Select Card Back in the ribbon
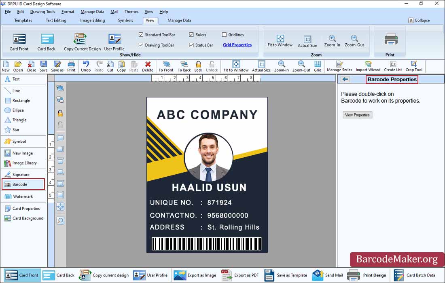This screenshot has width=445, height=283. 47,42
